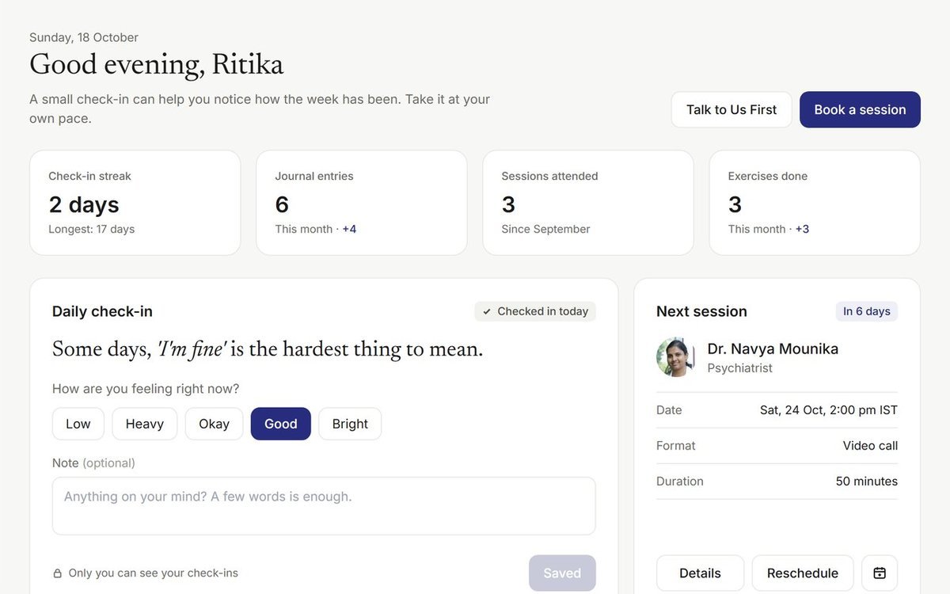This screenshot has height=594, width=950.
Task: Click the +3 exercises change
Action: click(x=802, y=229)
